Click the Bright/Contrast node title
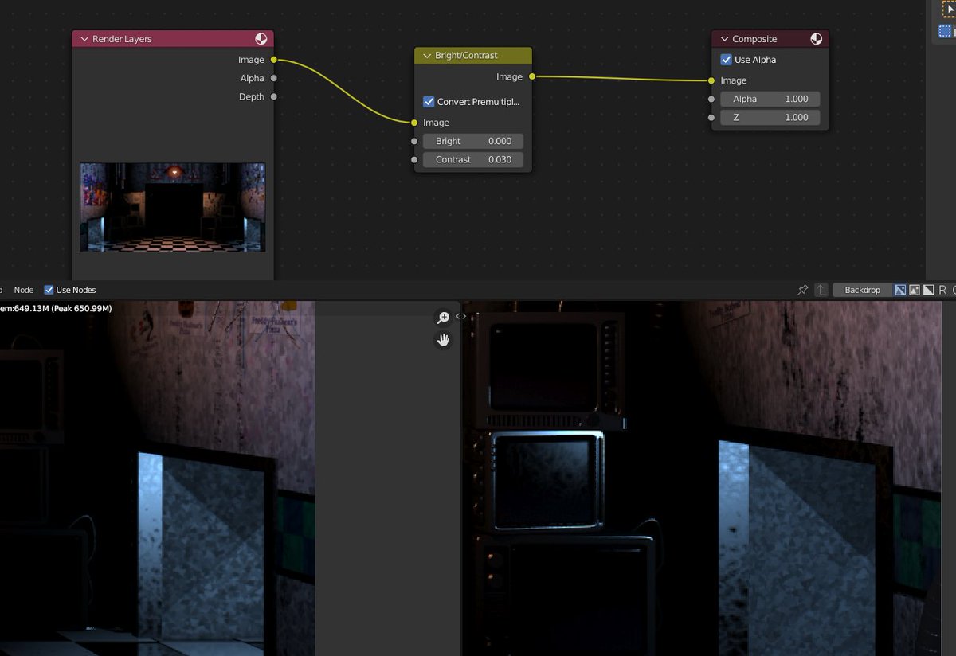 [x=466, y=56]
